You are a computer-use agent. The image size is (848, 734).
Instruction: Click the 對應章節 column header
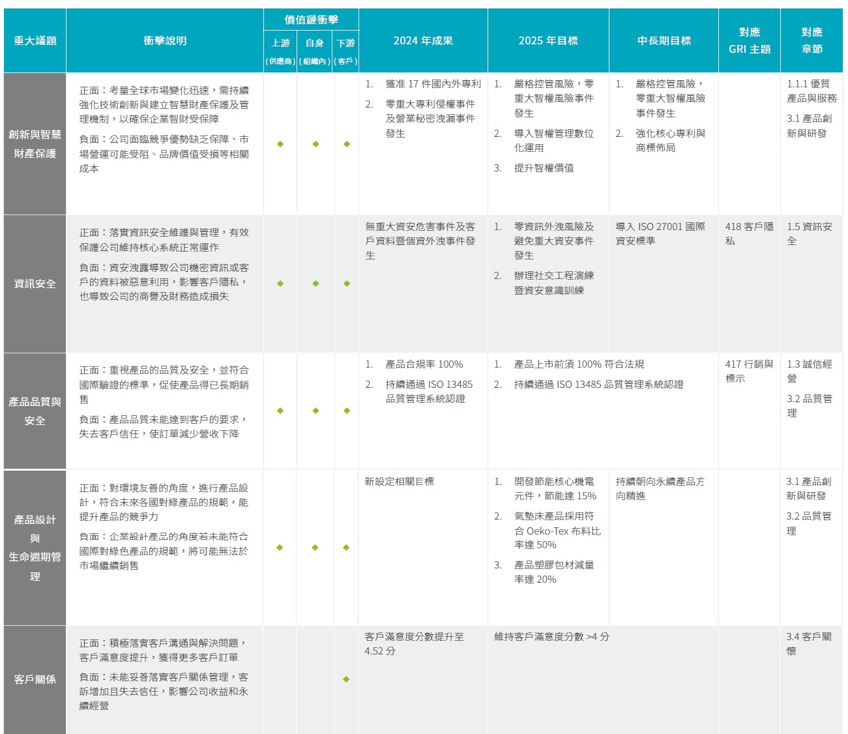(x=811, y=40)
